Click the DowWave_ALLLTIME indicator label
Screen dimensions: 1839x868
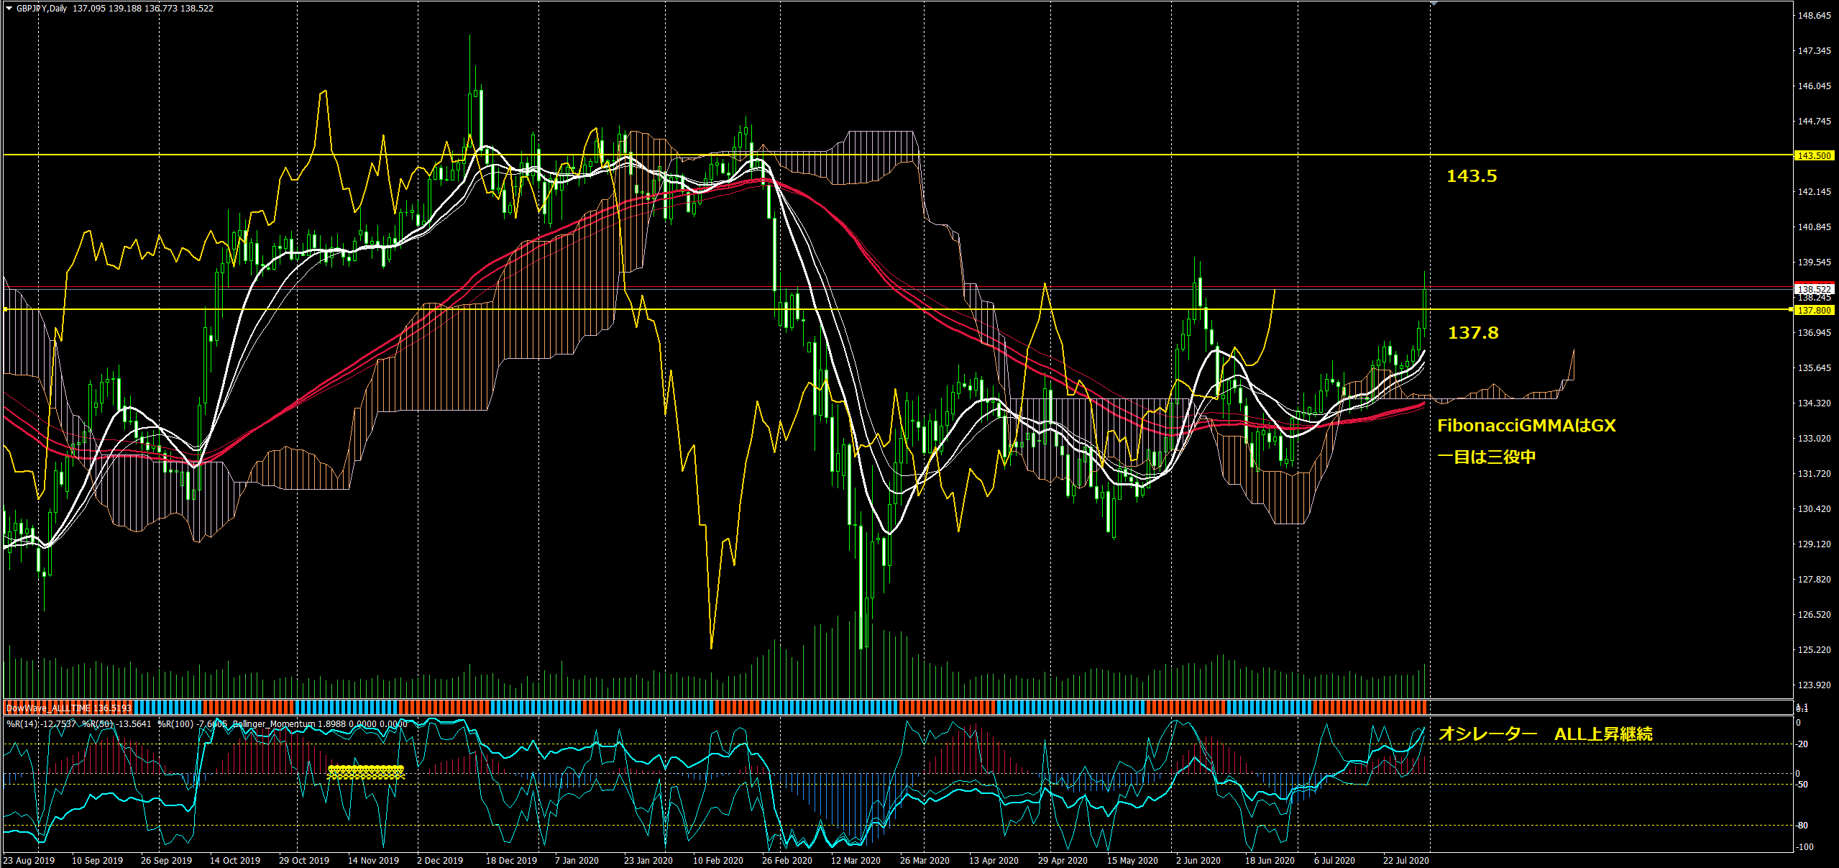[68, 708]
